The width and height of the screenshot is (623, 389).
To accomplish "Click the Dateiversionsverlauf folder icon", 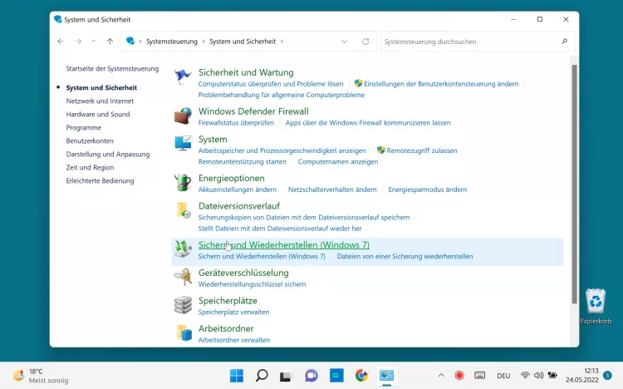I will 183,210.
